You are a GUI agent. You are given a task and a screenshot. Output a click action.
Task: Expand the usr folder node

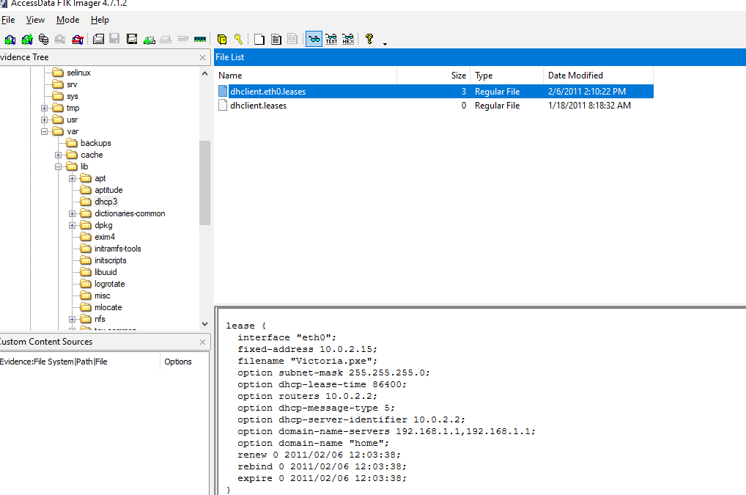[45, 120]
